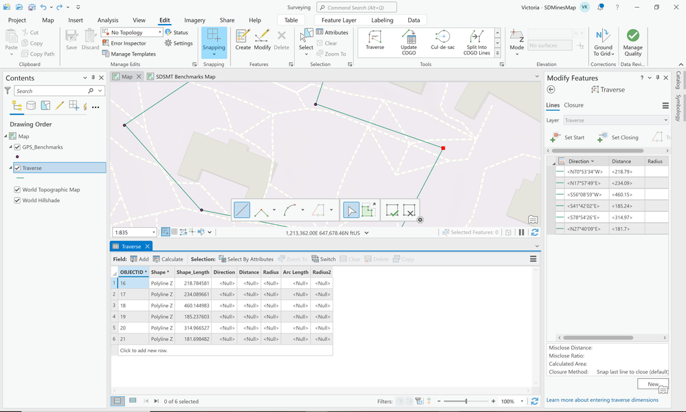
Task: Switch to the Closure tab
Action: point(573,105)
